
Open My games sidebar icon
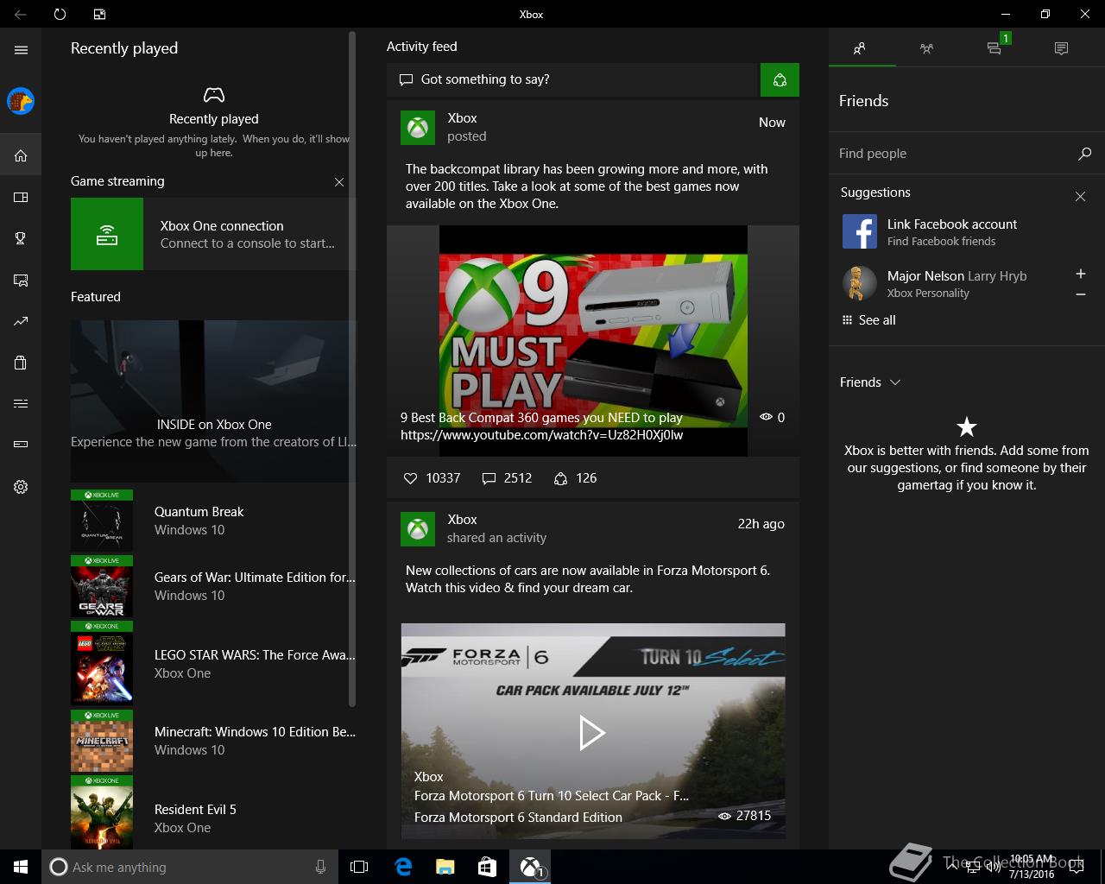click(21, 198)
